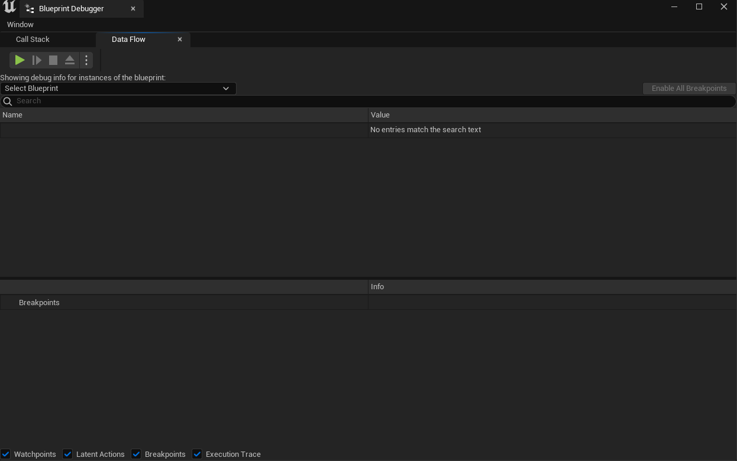This screenshot has height=461, width=737.
Task: Click the Eject icon in debug toolbar
Action: (69, 60)
